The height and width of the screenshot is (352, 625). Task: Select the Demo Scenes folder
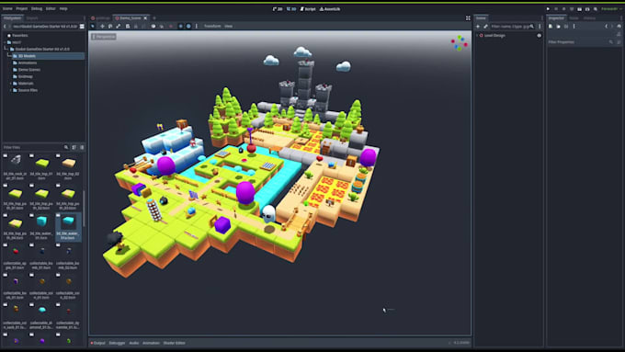(x=29, y=70)
